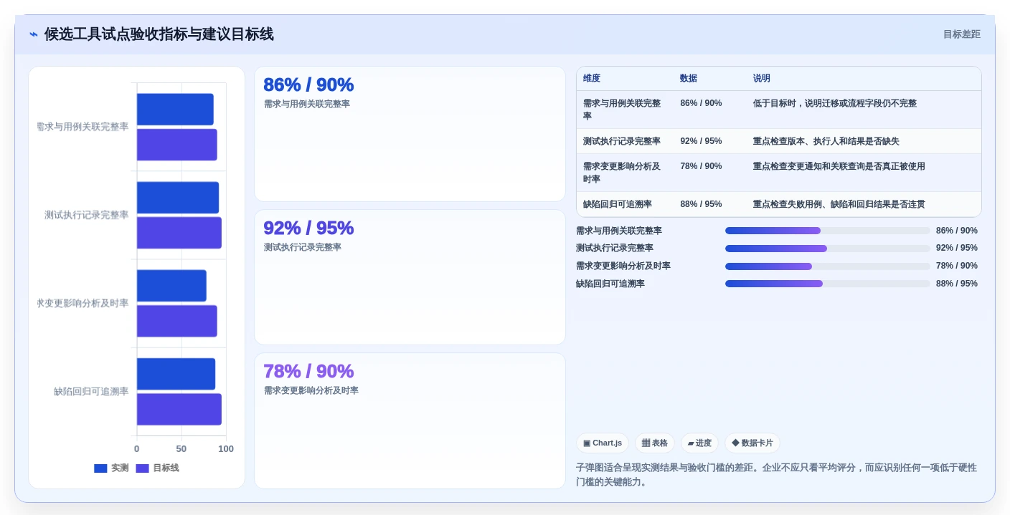Click the chart axis label 测试执行记录完整率

tap(87, 215)
